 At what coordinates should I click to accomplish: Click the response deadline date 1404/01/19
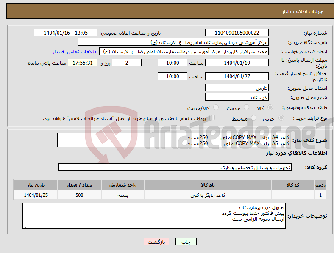tap(237, 63)
